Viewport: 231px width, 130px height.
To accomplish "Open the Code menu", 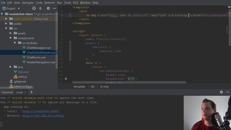I will [39, 3].
